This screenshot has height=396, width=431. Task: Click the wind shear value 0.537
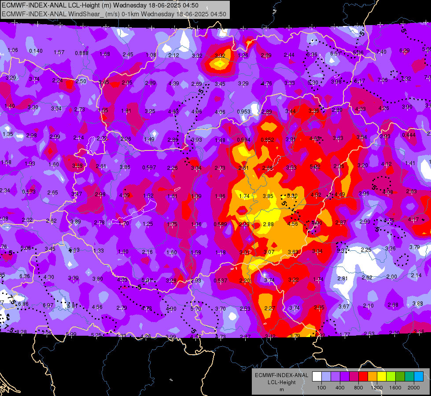221,281
